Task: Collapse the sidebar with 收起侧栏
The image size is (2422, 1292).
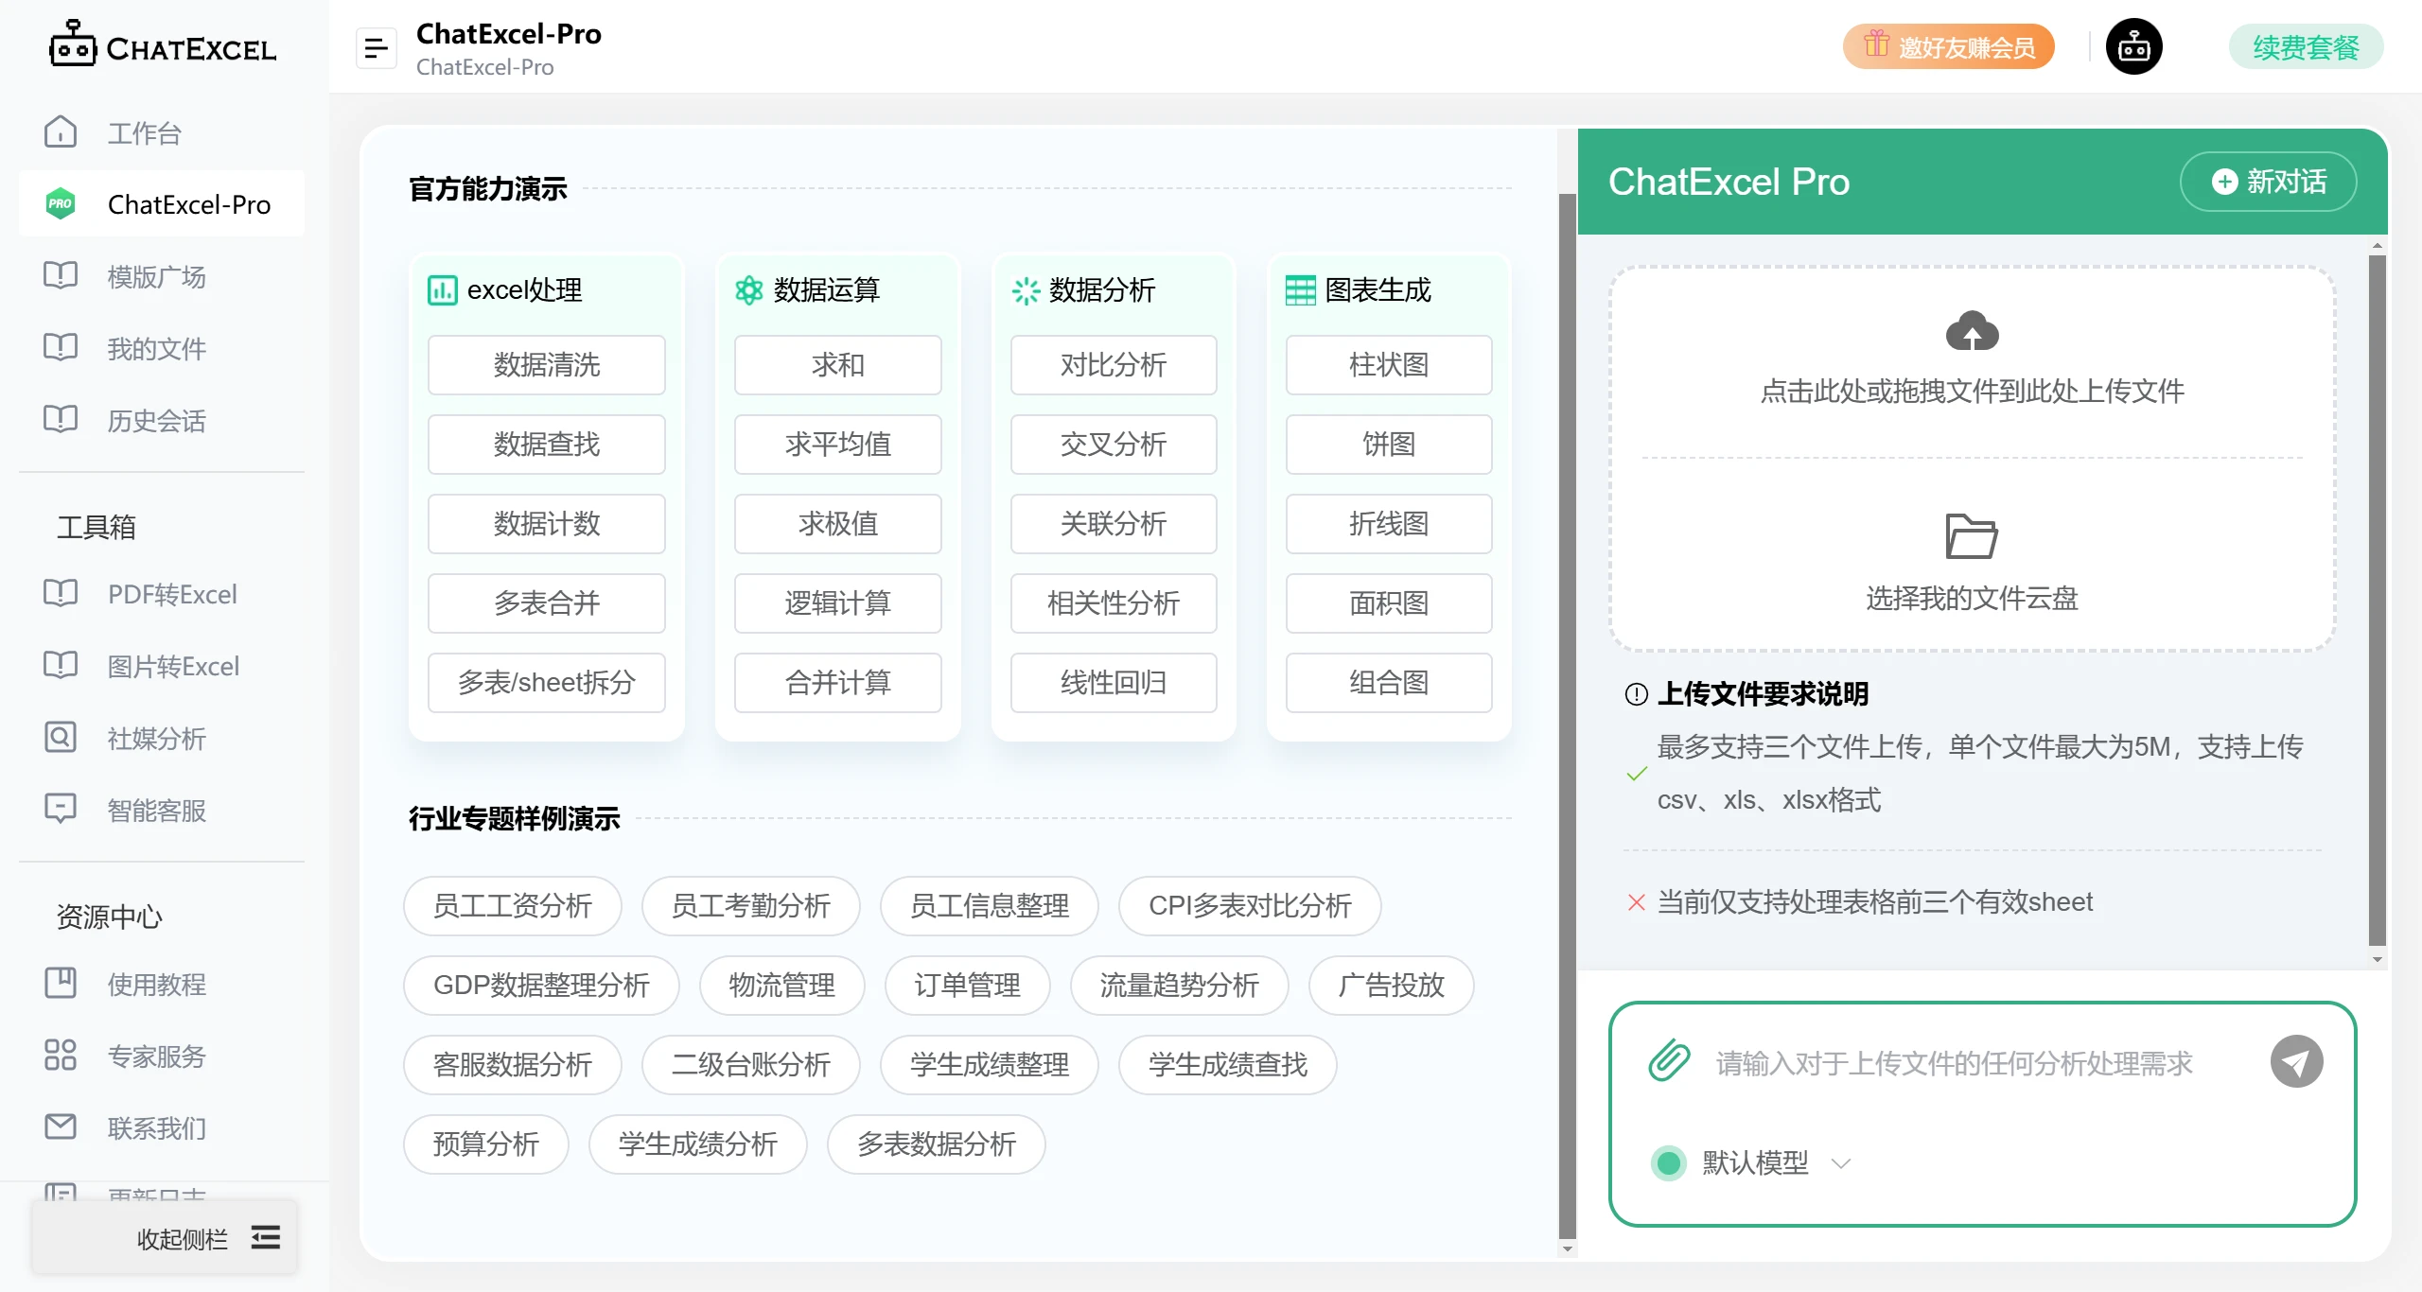Action: (183, 1239)
